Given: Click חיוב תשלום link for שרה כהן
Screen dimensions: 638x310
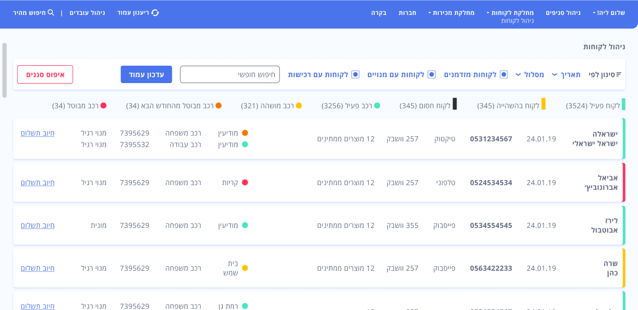Looking at the screenshot, I should click(x=38, y=268).
